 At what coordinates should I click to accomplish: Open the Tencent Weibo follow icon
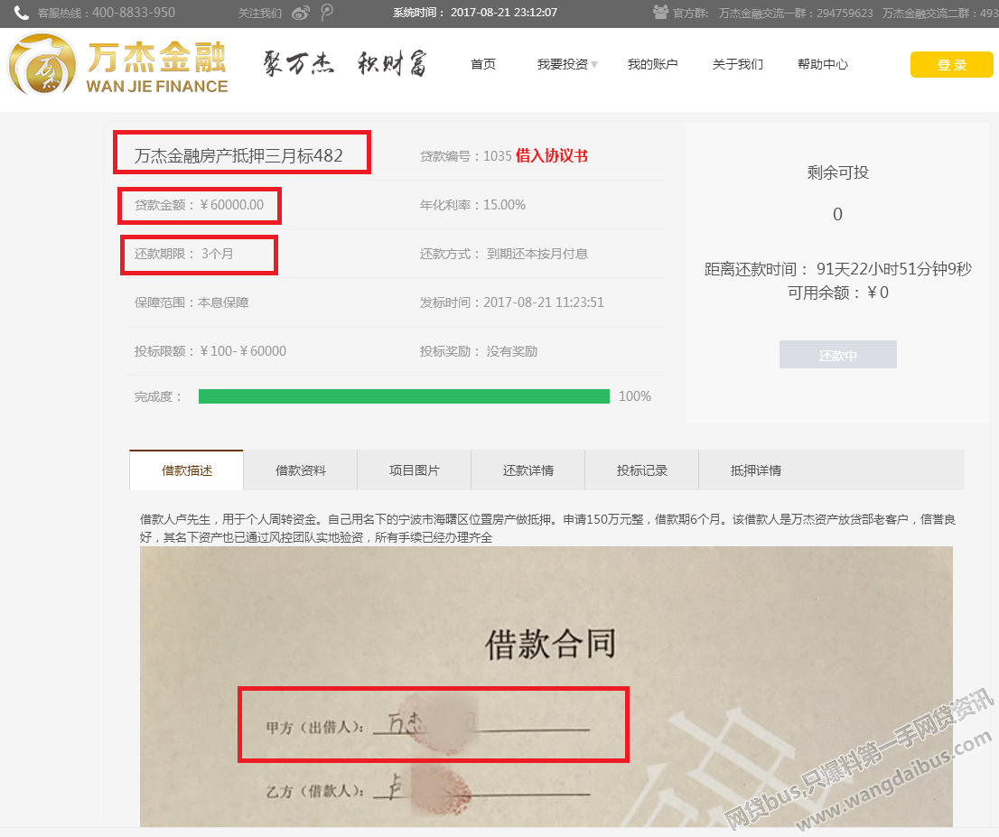coord(327,13)
